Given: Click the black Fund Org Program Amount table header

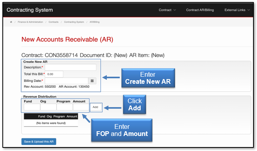Looking at the screenshot, I should click(x=51, y=116).
